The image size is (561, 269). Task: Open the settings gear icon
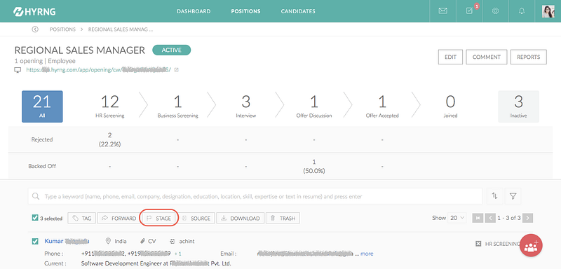tap(495, 11)
